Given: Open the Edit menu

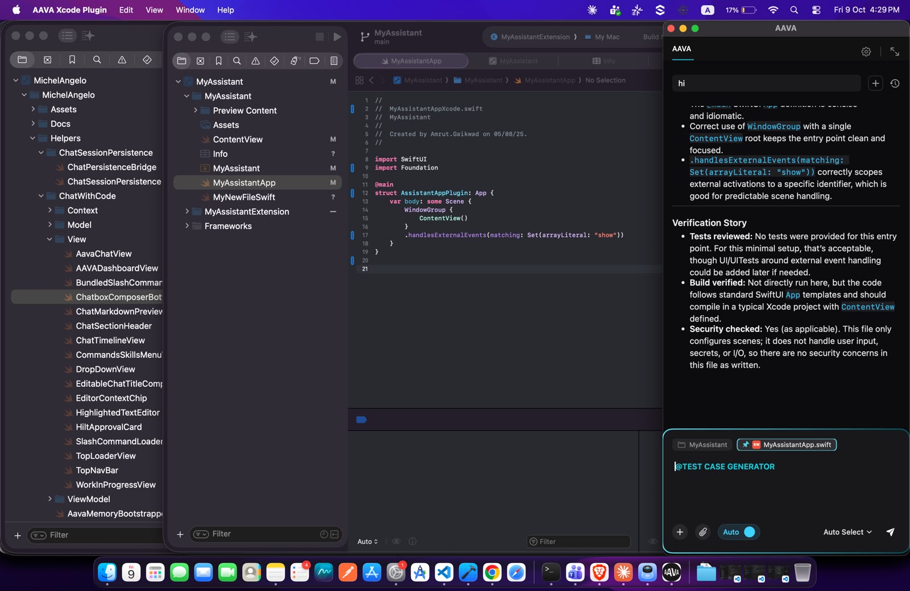Looking at the screenshot, I should 126,10.
